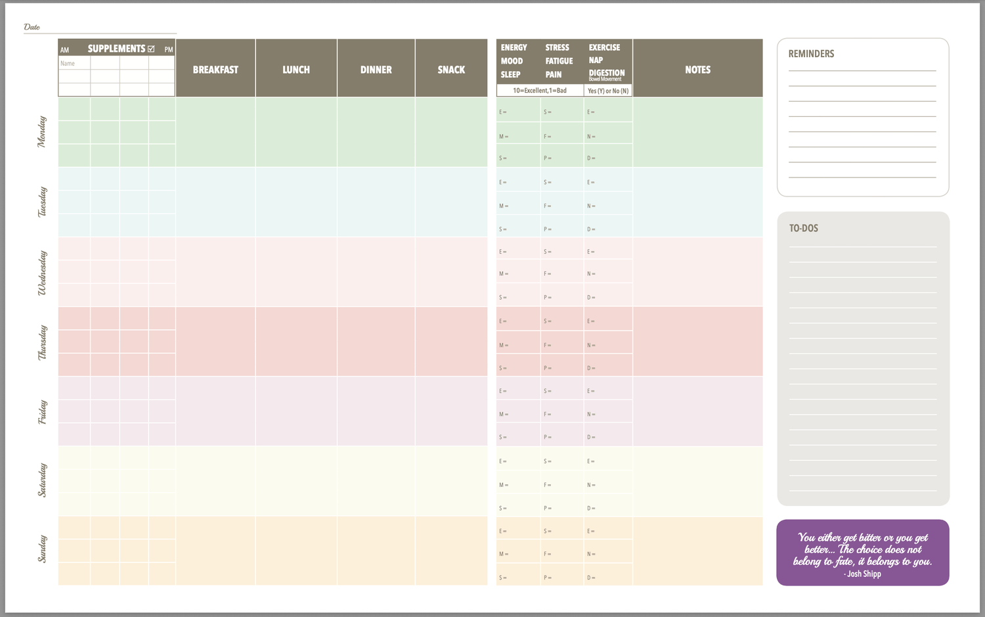The width and height of the screenshot is (985, 617).
Task: Click the Saturday pain P= field
Action: [x=561, y=509]
